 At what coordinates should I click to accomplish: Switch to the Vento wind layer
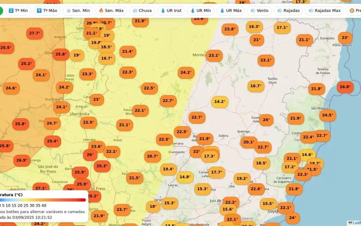pos(259,10)
